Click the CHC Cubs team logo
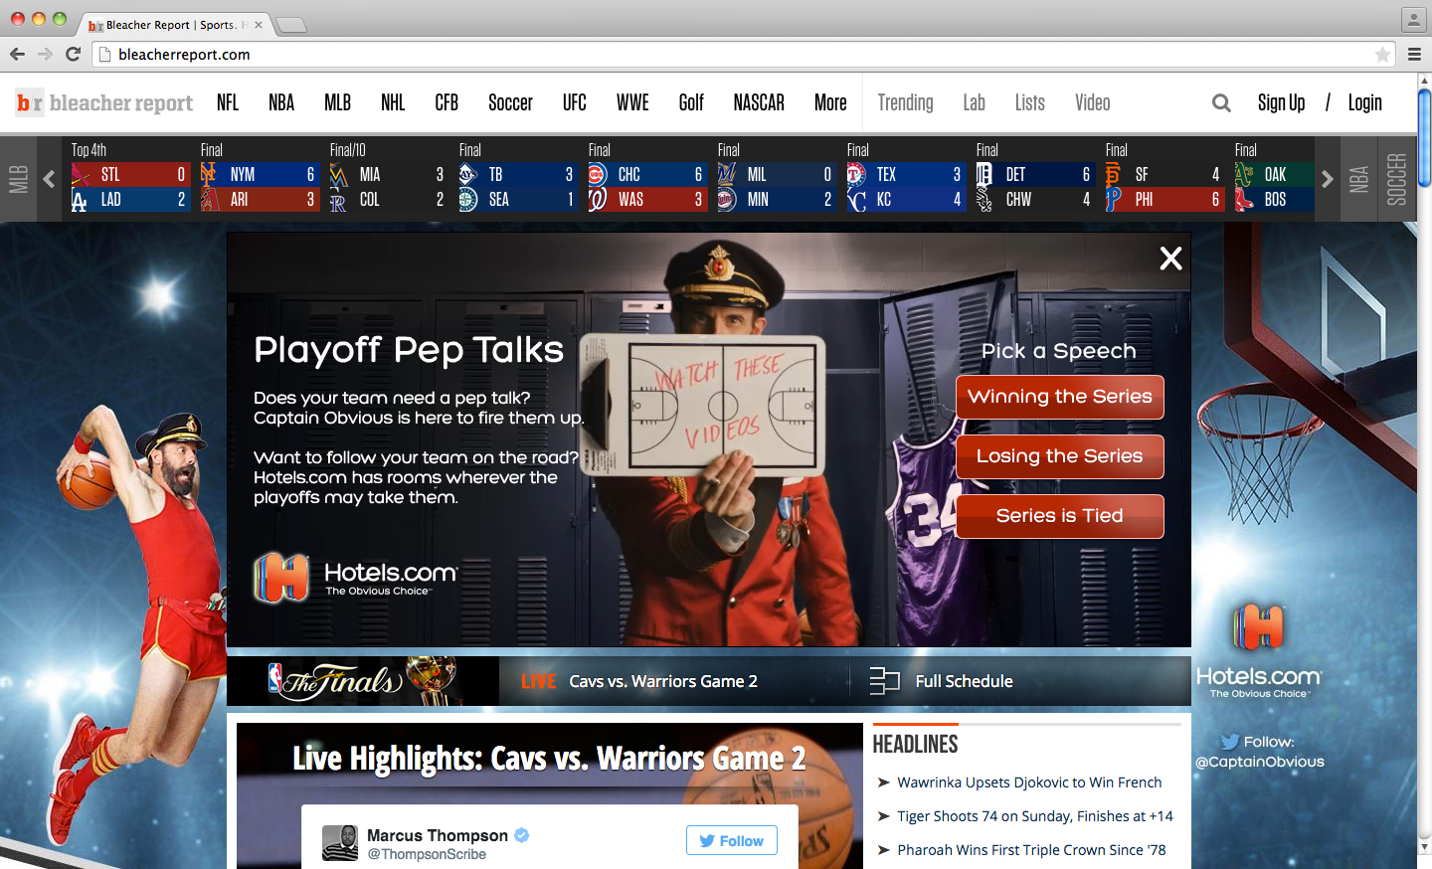 click(x=598, y=175)
